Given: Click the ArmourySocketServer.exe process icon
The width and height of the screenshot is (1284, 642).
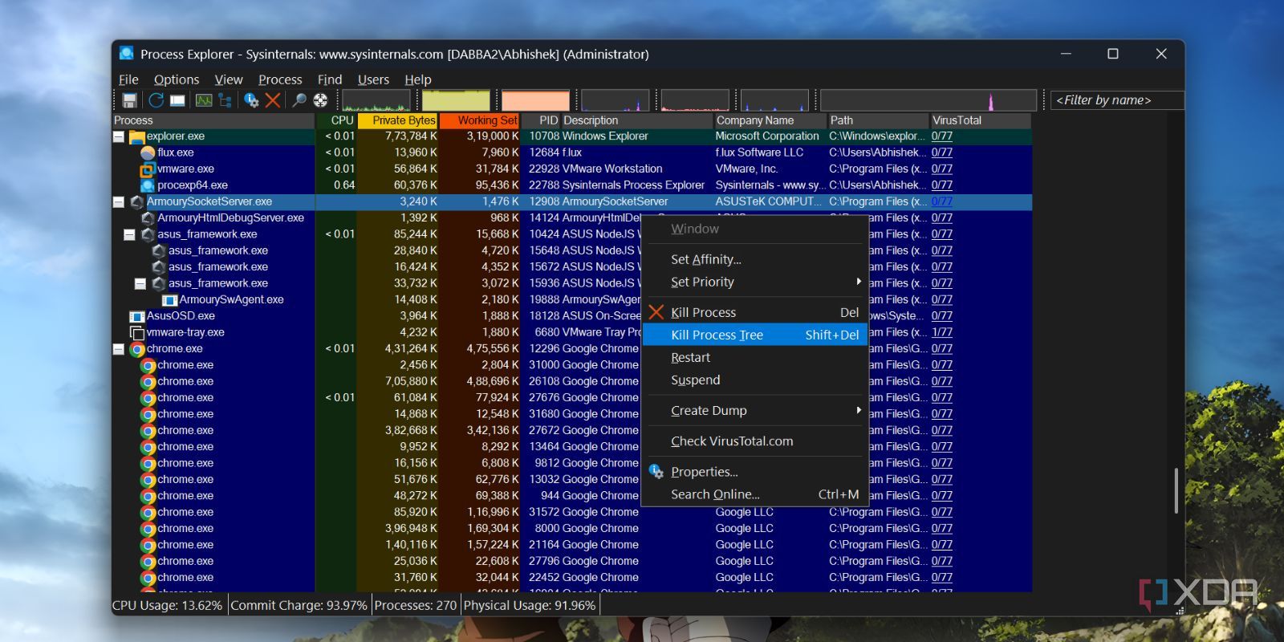Looking at the screenshot, I should (136, 201).
